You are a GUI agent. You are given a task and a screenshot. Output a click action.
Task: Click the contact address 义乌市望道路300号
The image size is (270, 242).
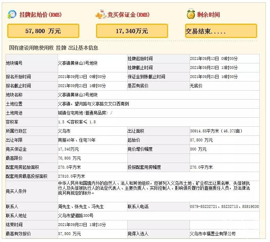point(76,216)
